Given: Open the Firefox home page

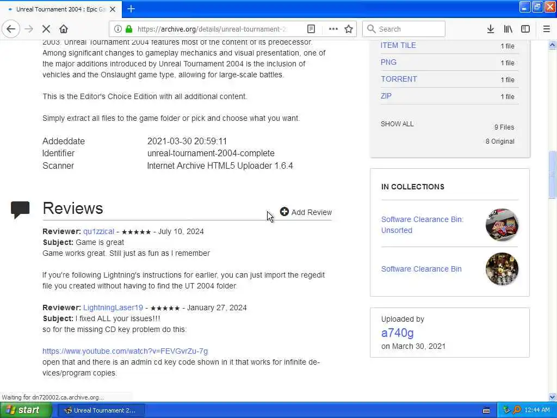Looking at the screenshot, I should (x=64, y=29).
